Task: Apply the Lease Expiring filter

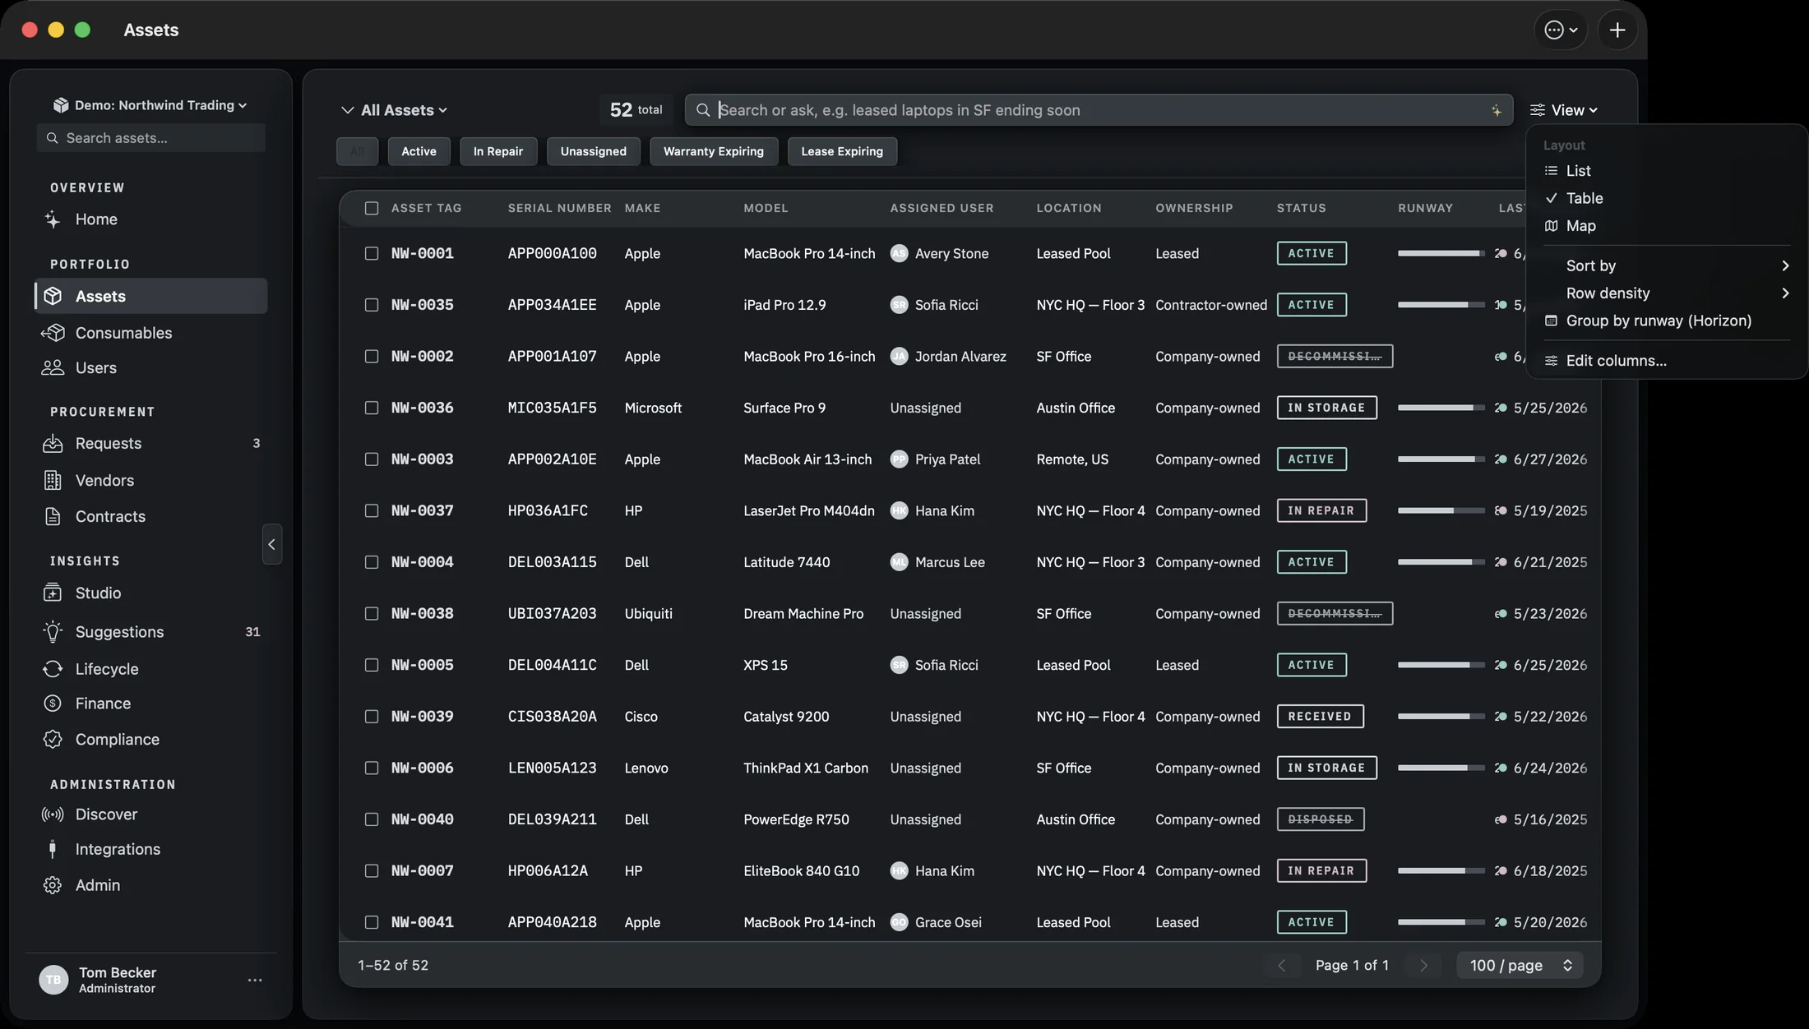Action: pyautogui.click(x=842, y=151)
